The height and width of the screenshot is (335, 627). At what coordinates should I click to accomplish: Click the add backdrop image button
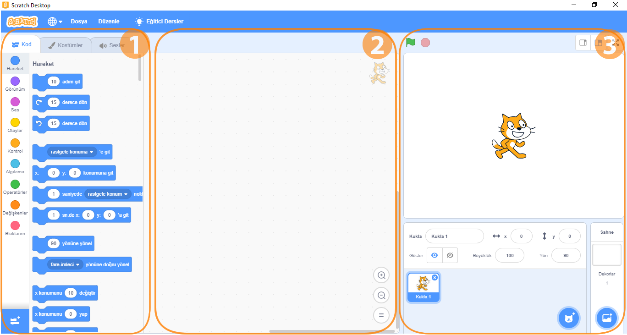(x=607, y=318)
